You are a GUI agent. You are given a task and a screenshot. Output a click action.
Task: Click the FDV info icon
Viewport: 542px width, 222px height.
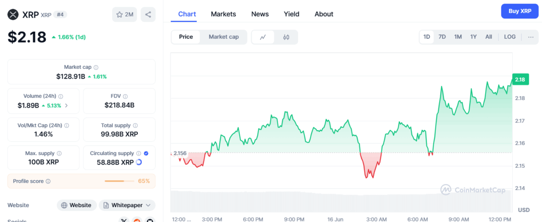pos(126,96)
